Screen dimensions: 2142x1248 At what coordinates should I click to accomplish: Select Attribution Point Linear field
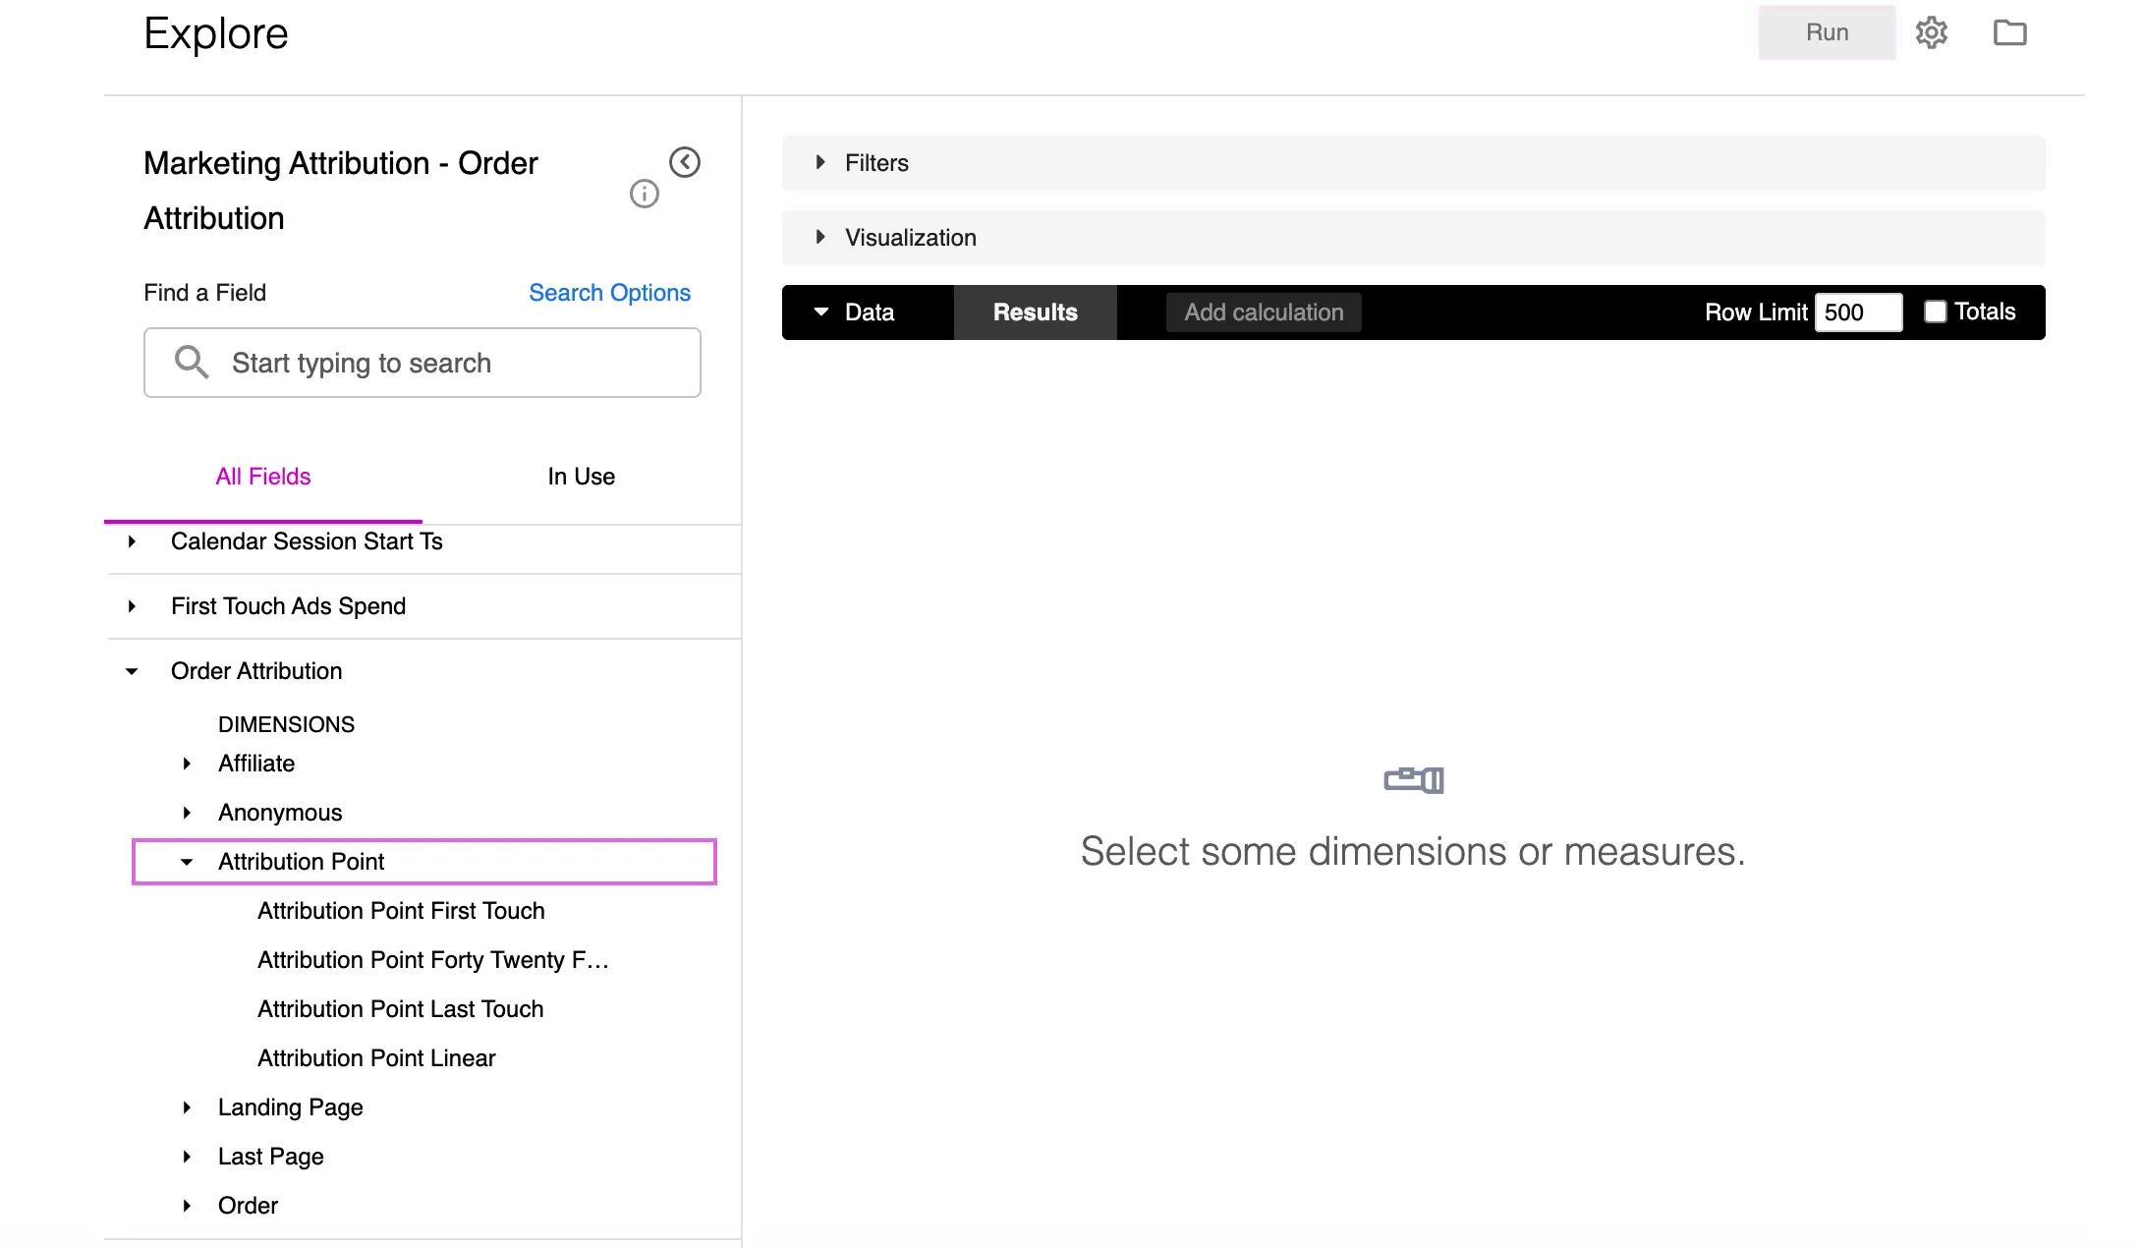[376, 1058]
